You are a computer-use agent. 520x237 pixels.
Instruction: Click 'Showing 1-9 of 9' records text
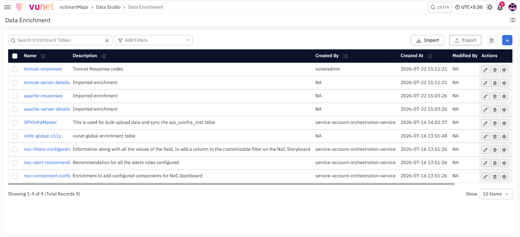pyautogui.click(x=44, y=194)
